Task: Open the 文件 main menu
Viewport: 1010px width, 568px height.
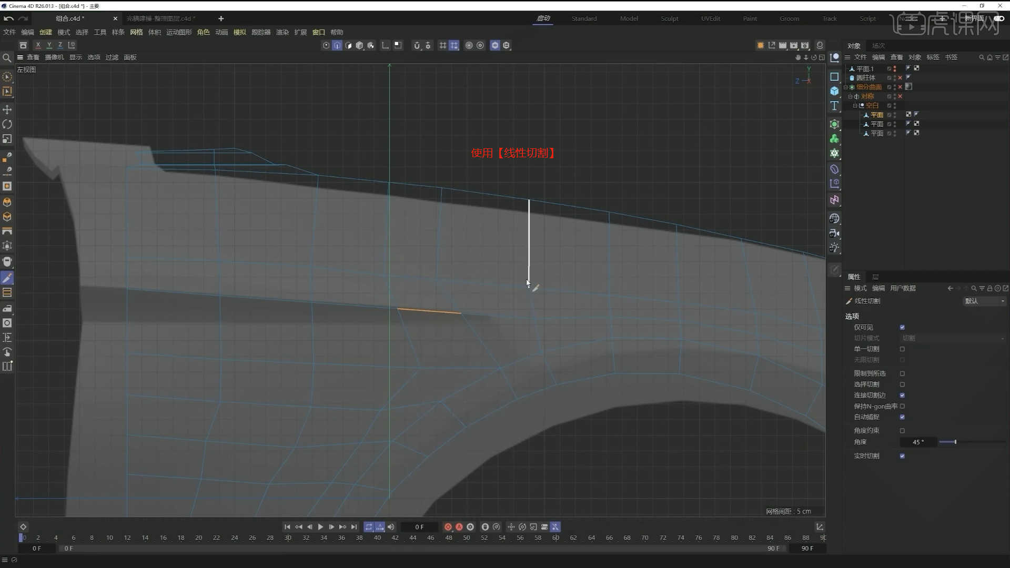Action: pos(9,32)
